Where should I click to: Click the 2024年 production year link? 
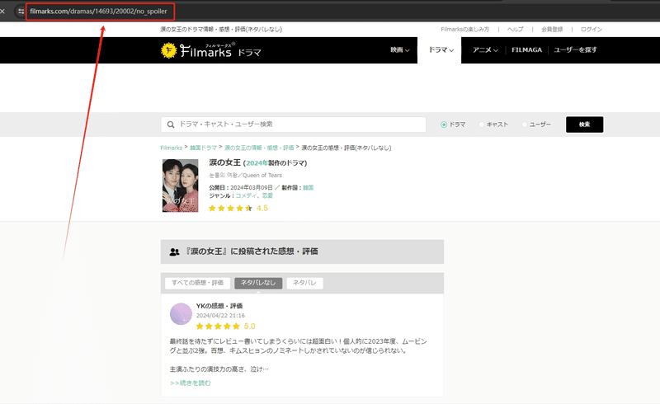257,163
